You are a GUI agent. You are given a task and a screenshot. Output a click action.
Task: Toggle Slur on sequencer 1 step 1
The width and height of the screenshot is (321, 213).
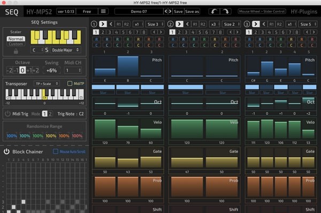(103, 93)
